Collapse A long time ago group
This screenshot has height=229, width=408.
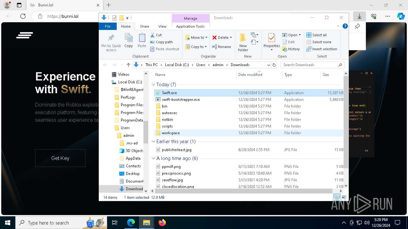tap(153, 158)
